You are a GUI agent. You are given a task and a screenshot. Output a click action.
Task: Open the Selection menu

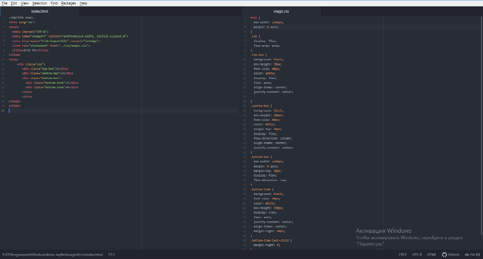point(40,3)
